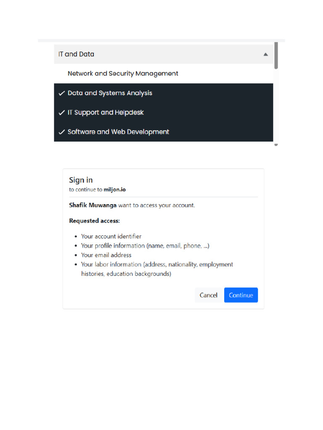
Task: Click the Your account identifier item
Action: (x=111, y=236)
